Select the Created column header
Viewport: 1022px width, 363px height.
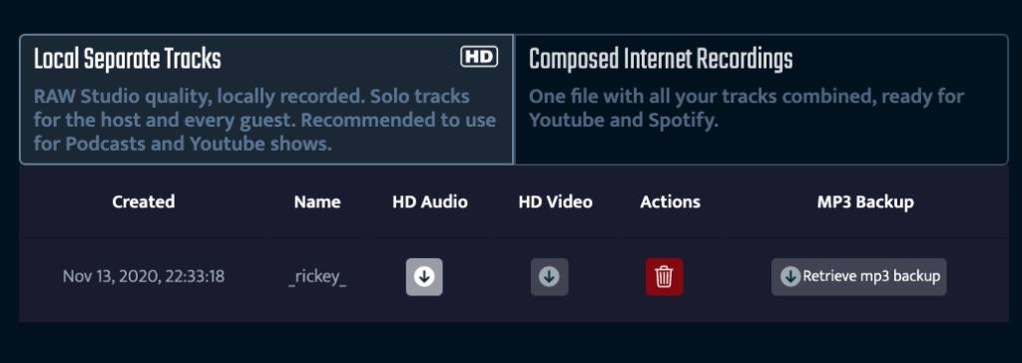coord(144,202)
